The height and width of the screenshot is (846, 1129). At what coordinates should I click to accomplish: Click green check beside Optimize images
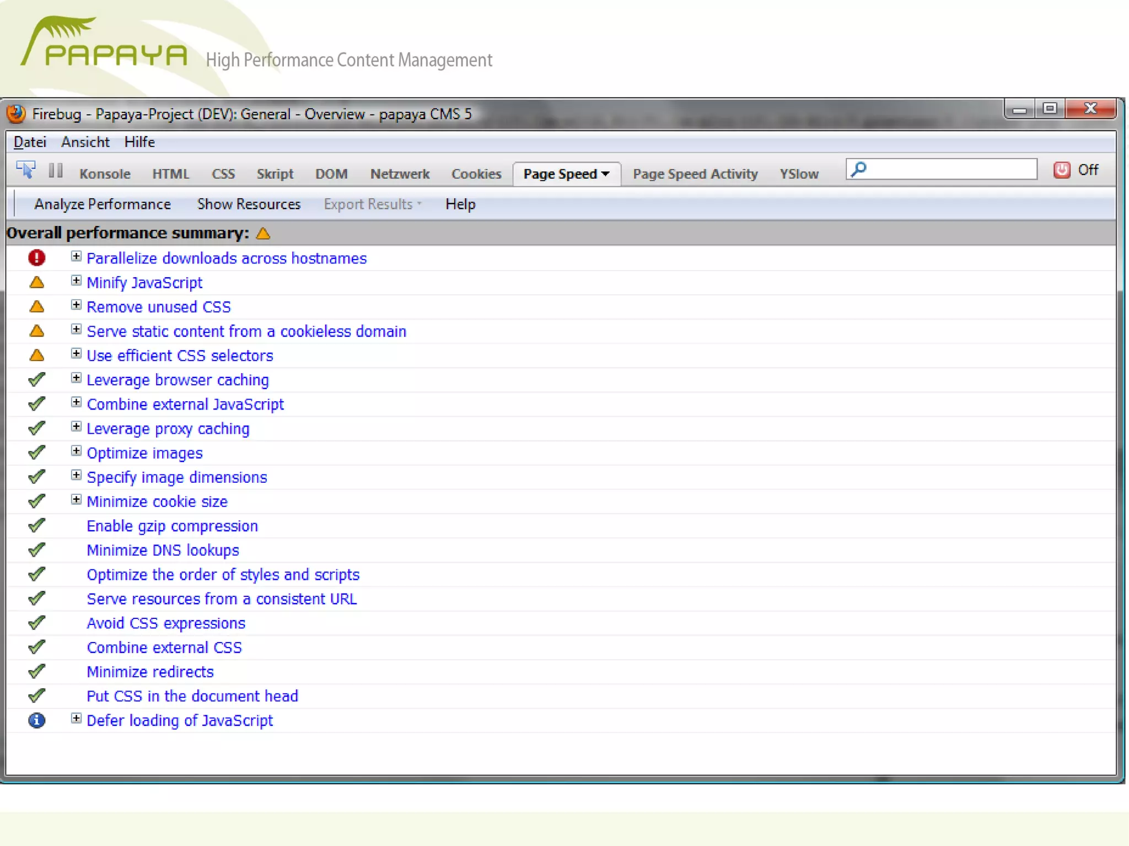pyautogui.click(x=37, y=452)
